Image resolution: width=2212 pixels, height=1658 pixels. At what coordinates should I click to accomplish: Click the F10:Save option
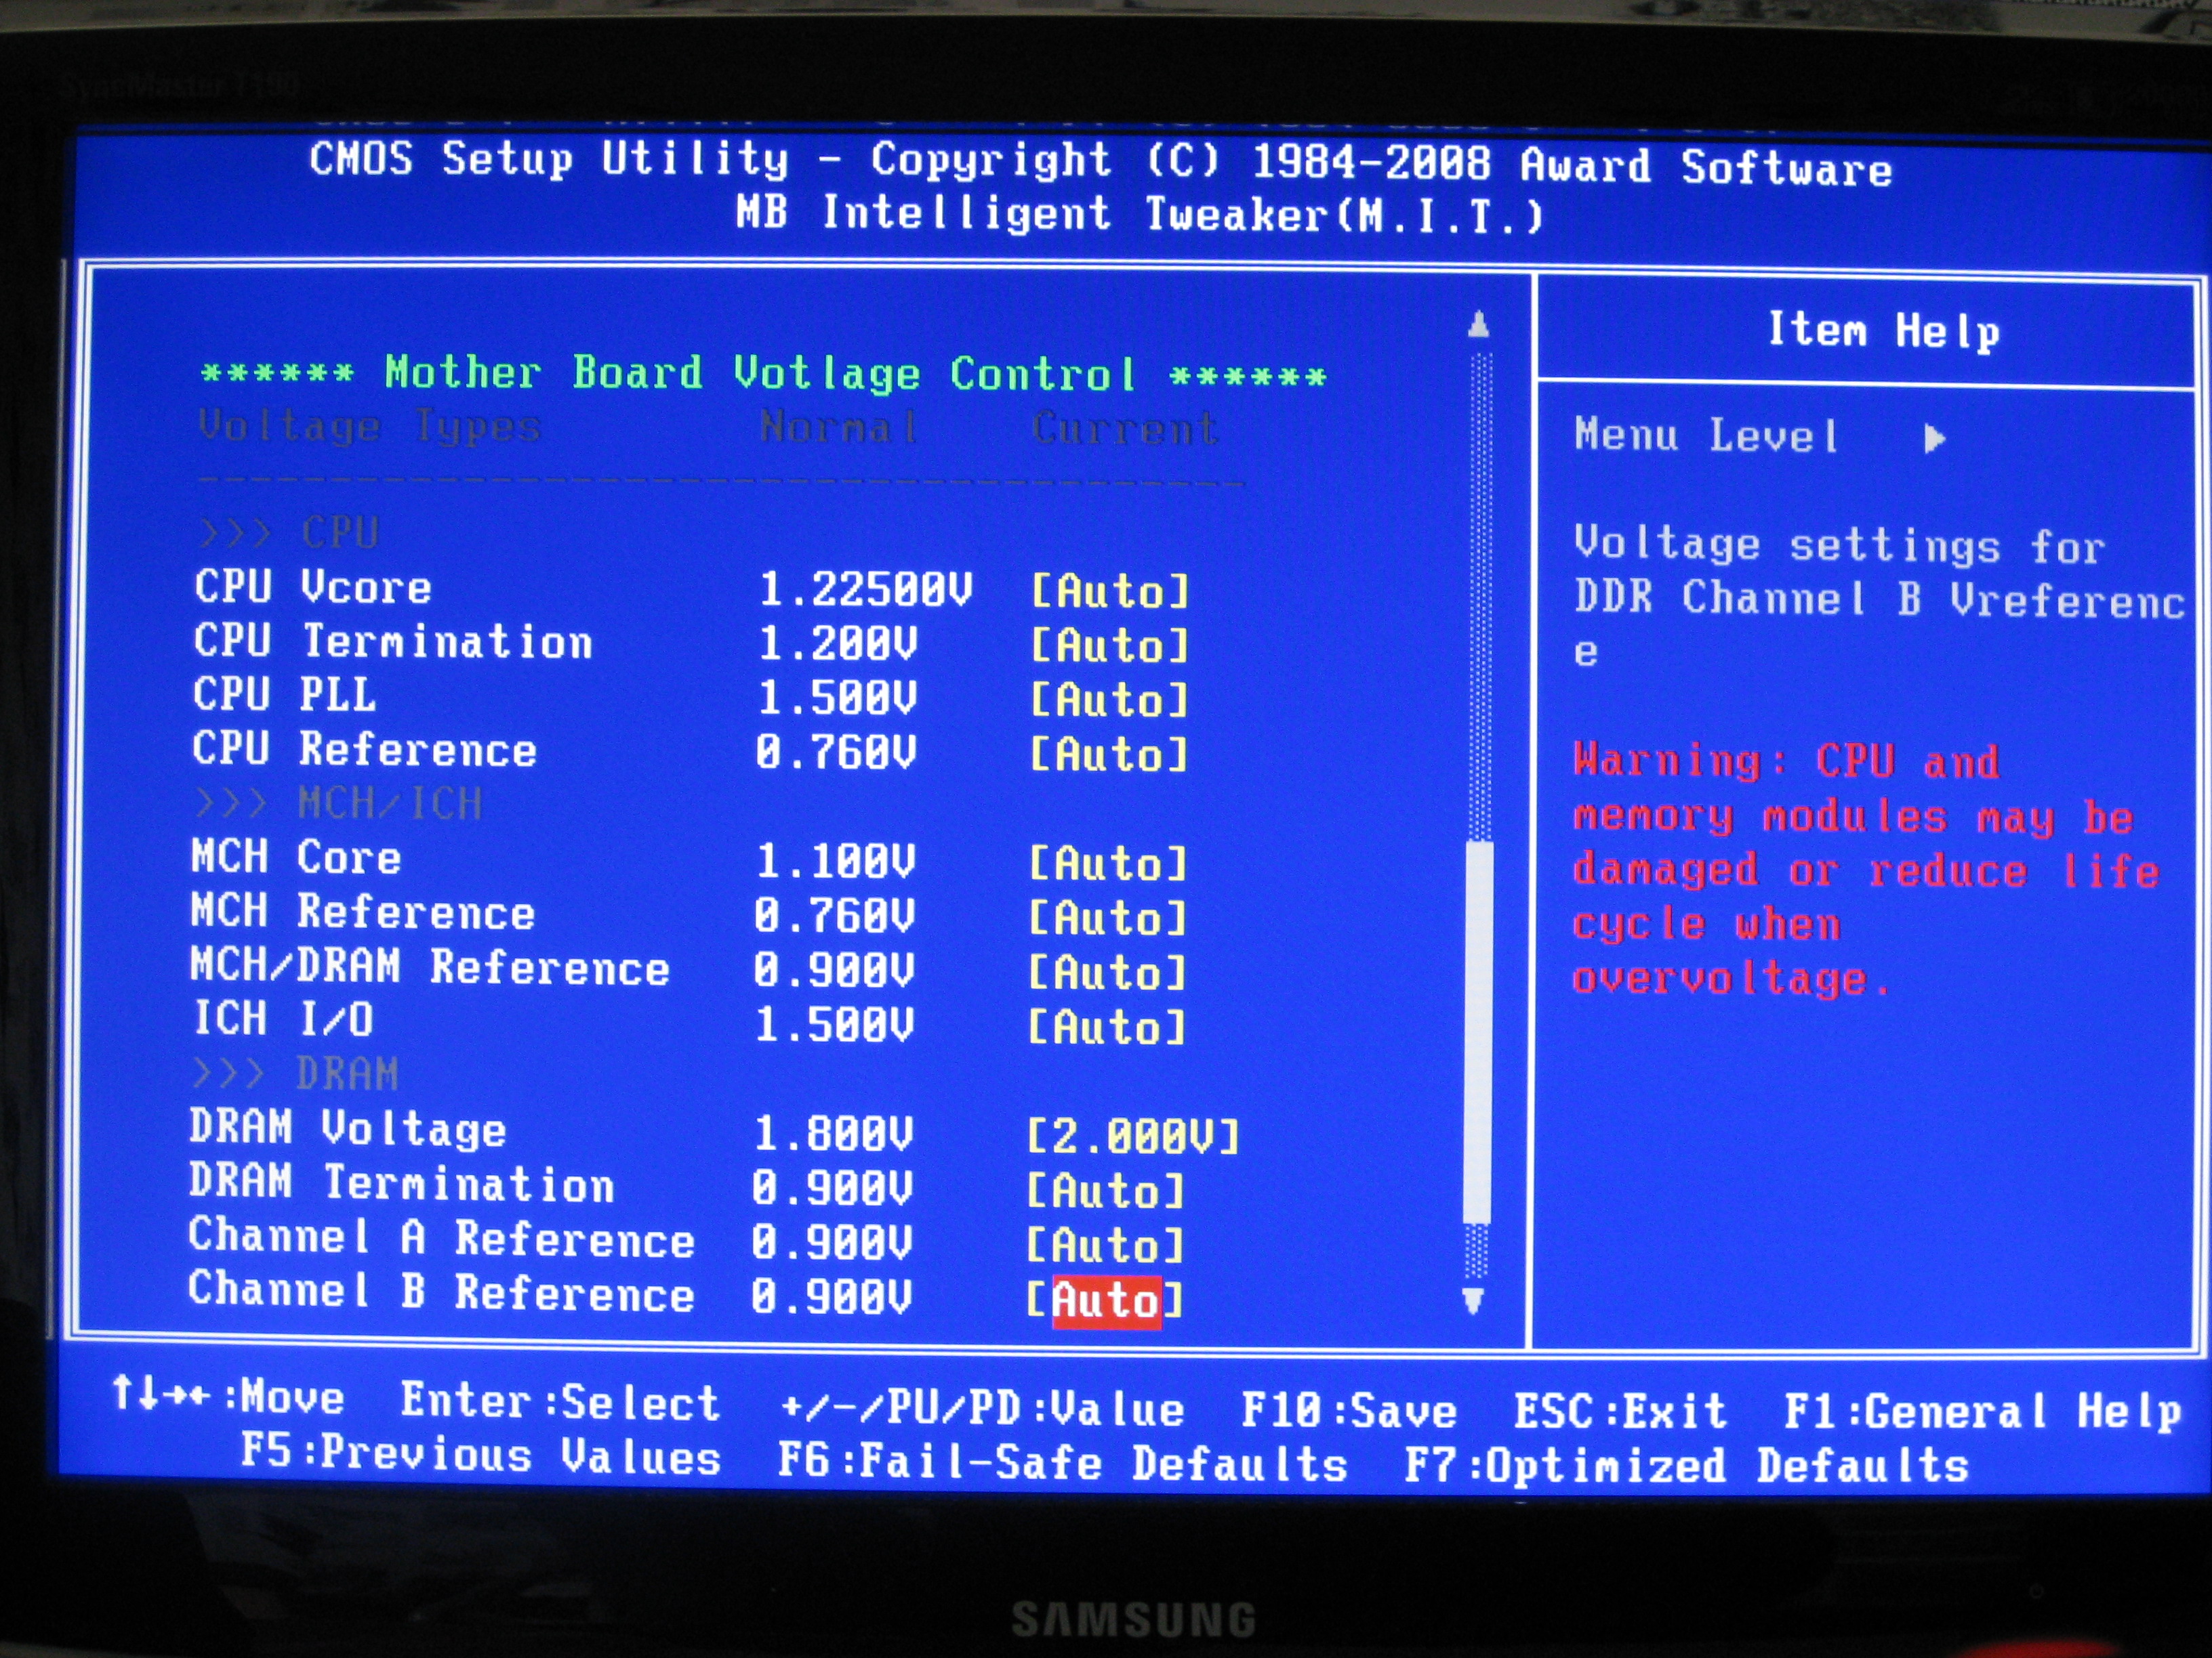point(1349,1411)
